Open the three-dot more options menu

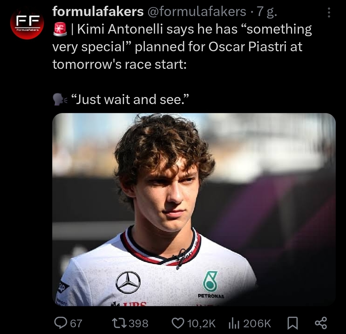pos(328,13)
